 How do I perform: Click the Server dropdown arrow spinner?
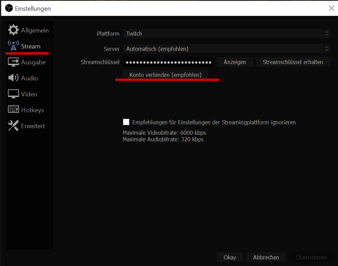327,49
